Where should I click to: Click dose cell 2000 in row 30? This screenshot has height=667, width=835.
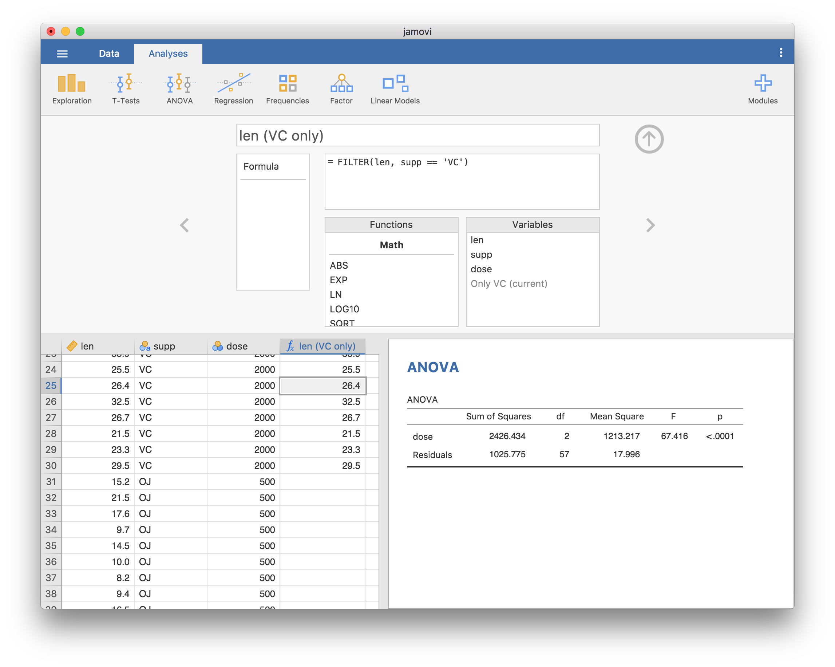click(x=244, y=466)
